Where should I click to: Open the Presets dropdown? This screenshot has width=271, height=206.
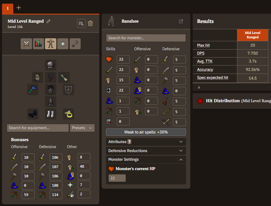pyautogui.click(x=82, y=128)
